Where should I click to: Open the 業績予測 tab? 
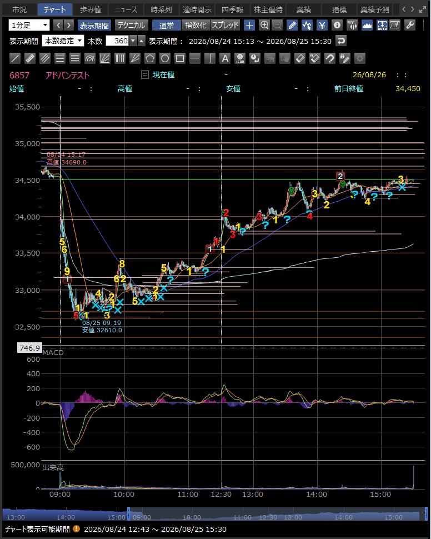tap(375, 9)
